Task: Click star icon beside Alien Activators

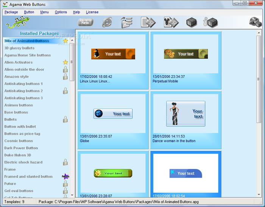Action: [65, 62]
